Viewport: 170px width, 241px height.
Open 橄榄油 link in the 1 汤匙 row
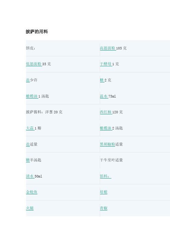coord(32,96)
